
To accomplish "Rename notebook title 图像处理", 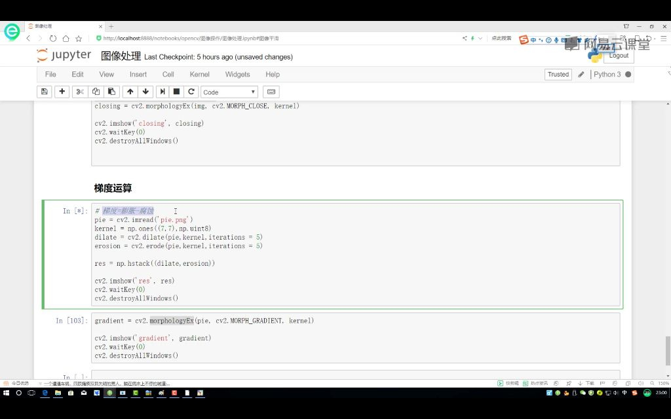I will 121,56.
